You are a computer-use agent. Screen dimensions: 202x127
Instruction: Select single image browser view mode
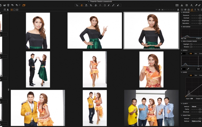click(14, 10)
